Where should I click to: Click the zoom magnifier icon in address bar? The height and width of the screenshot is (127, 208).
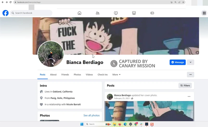point(175,2)
